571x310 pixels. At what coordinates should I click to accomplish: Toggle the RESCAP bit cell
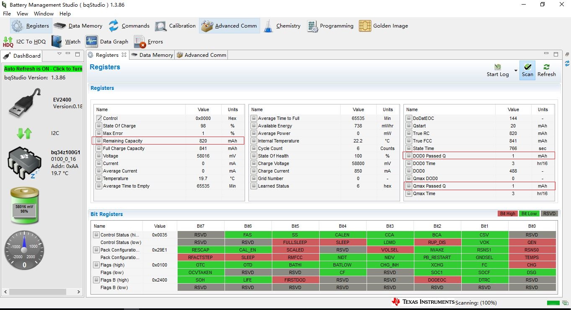coord(201,250)
